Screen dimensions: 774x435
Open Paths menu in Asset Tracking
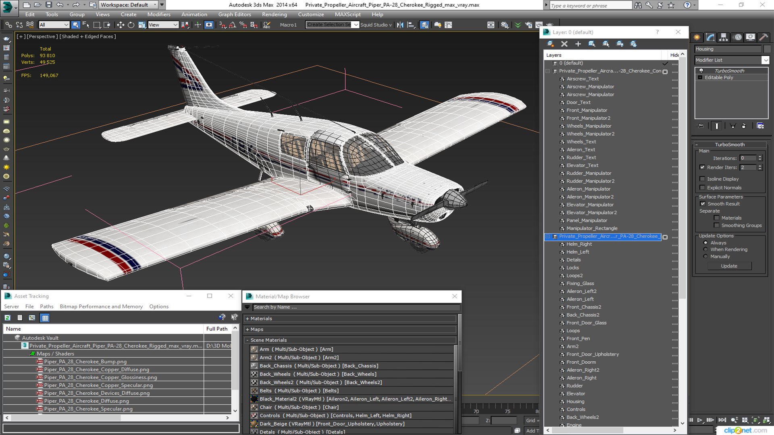coord(47,307)
